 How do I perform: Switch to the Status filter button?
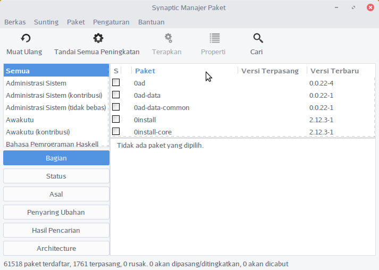[56, 176]
